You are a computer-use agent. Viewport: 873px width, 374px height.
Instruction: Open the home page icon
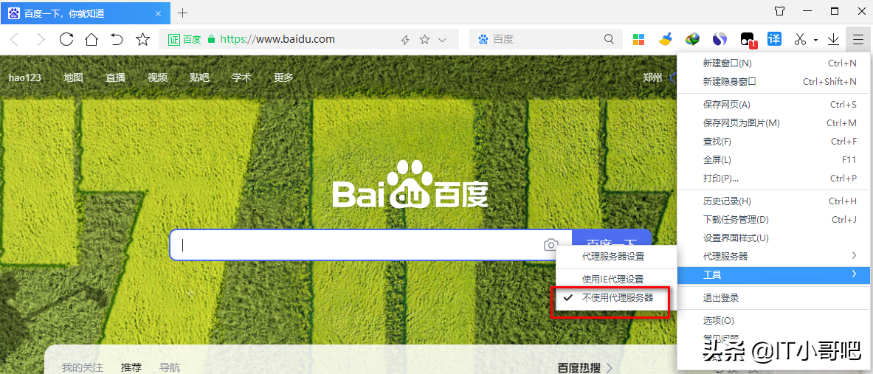pos(92,39)
